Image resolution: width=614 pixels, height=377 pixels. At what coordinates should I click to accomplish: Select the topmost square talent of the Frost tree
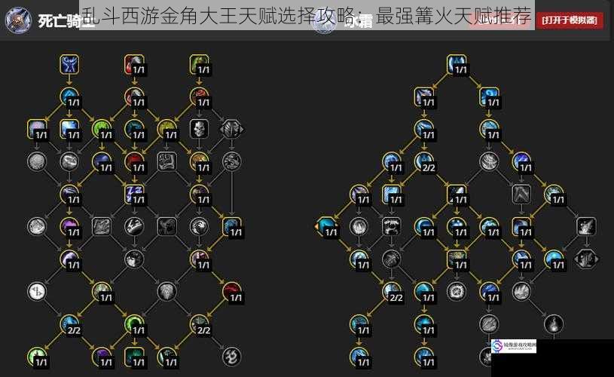pyautogui.click(x=457, y=64)
